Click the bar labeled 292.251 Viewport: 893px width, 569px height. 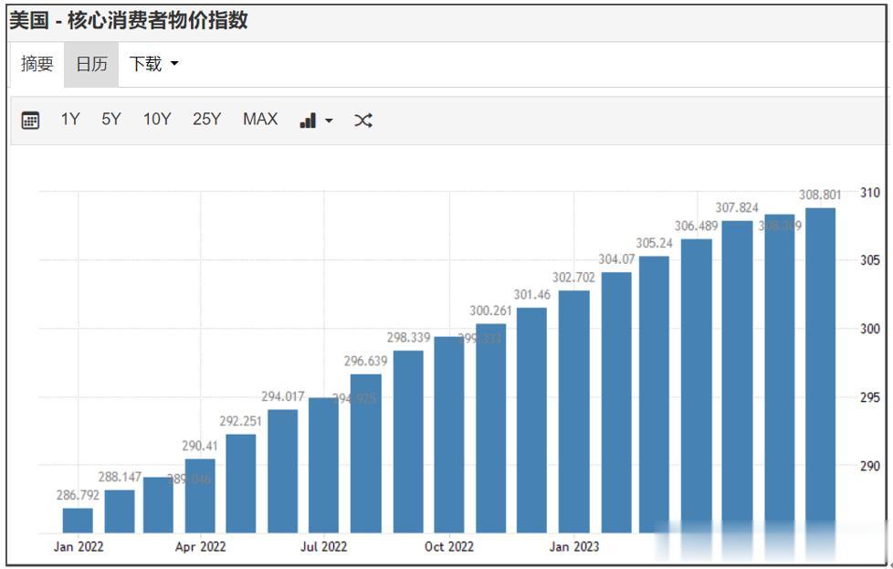click(241, 483)
